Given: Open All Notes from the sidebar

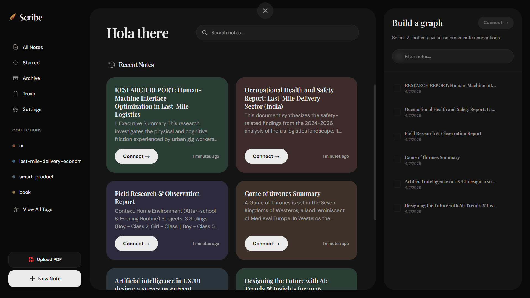Looking at the screenshot, I should (x=32, y=47).
